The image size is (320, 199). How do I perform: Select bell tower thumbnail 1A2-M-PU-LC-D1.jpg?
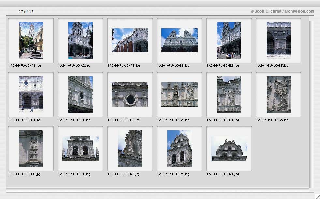[x=80, y=149]
